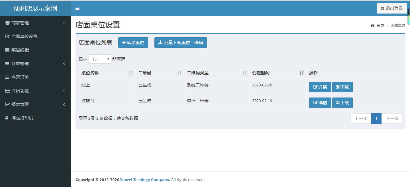Image resolution: width=410 pixels, height=187 pixels.
Task: Click the sort icon in 二维码 column
Action: tap(179, 73)
